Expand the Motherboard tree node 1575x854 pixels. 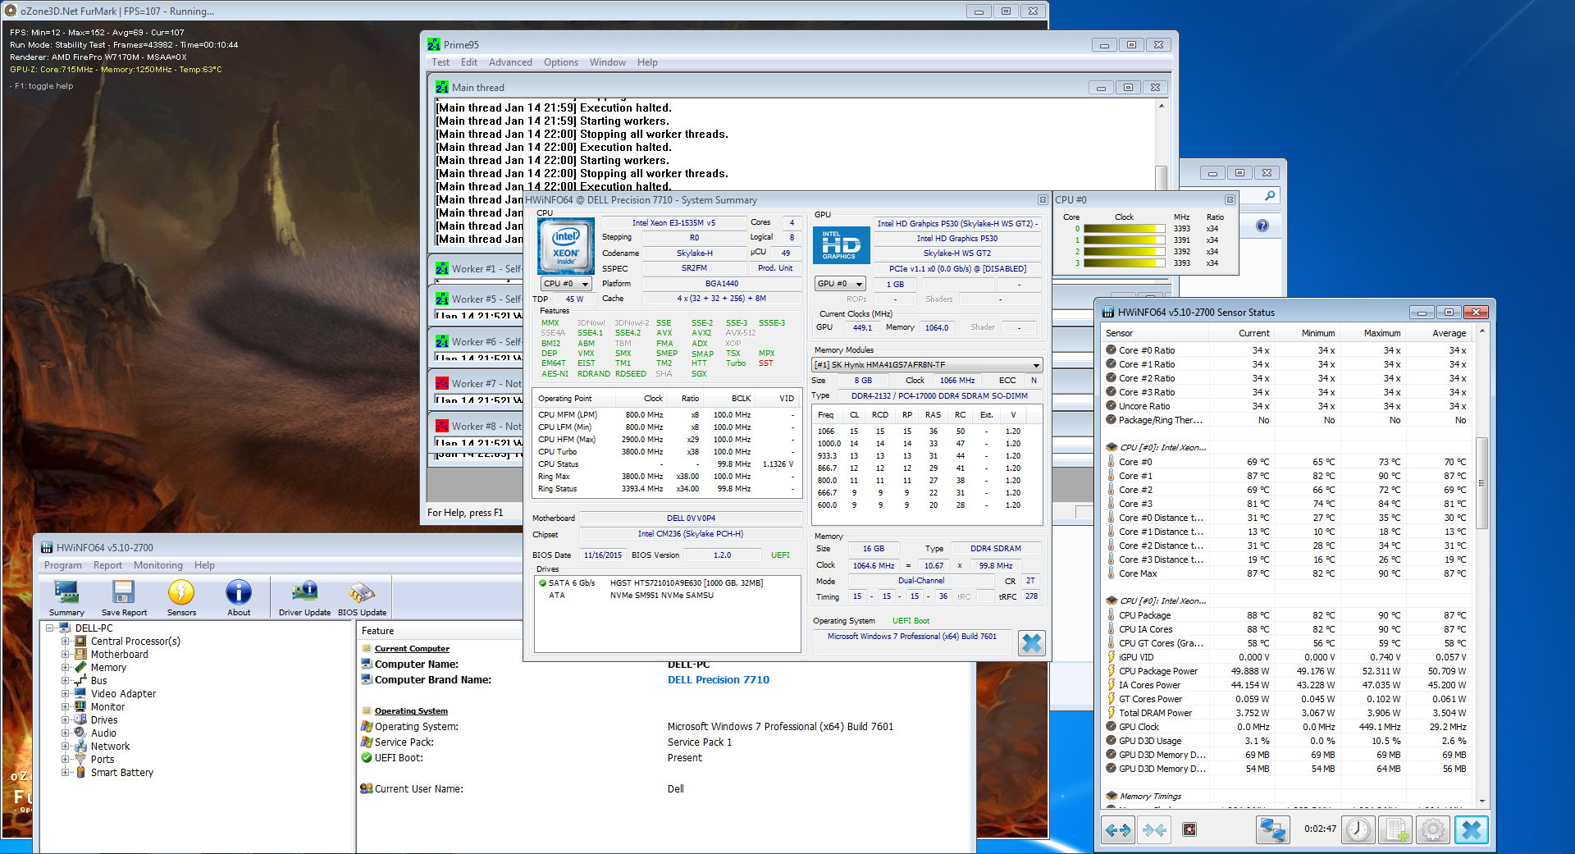(x=65, y=655)
